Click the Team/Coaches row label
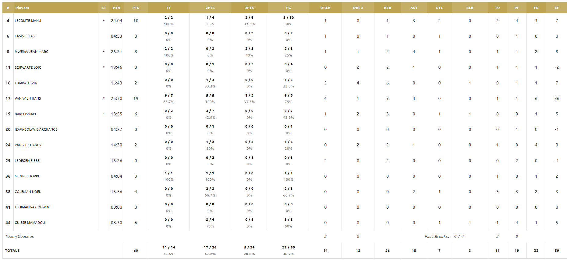The height and width of the screenshot is (260, 567). click(x=19, y=236)
